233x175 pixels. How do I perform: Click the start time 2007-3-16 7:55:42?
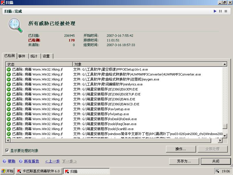[x=120, y=36]
